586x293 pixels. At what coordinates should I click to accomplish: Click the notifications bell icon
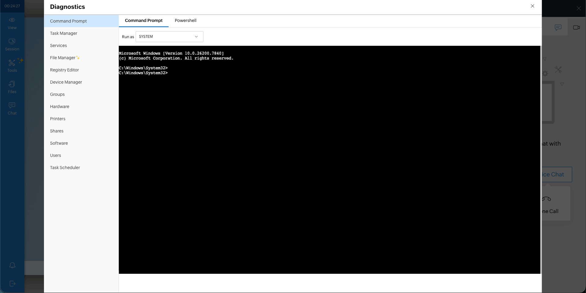[12, 265]
